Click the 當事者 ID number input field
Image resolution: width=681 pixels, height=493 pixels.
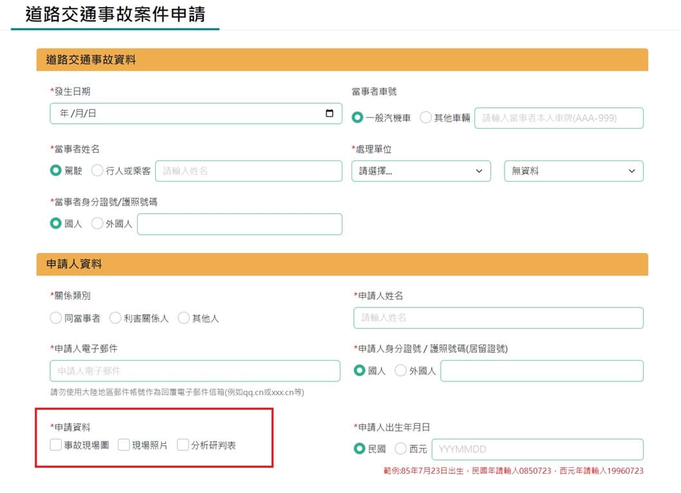[239, 224]
